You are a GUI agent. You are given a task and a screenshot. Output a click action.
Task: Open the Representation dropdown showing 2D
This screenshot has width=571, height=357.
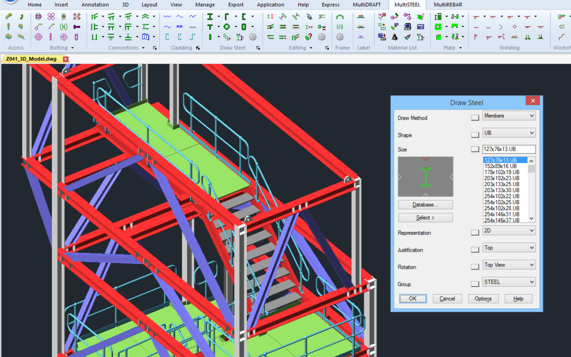(509, 231)
